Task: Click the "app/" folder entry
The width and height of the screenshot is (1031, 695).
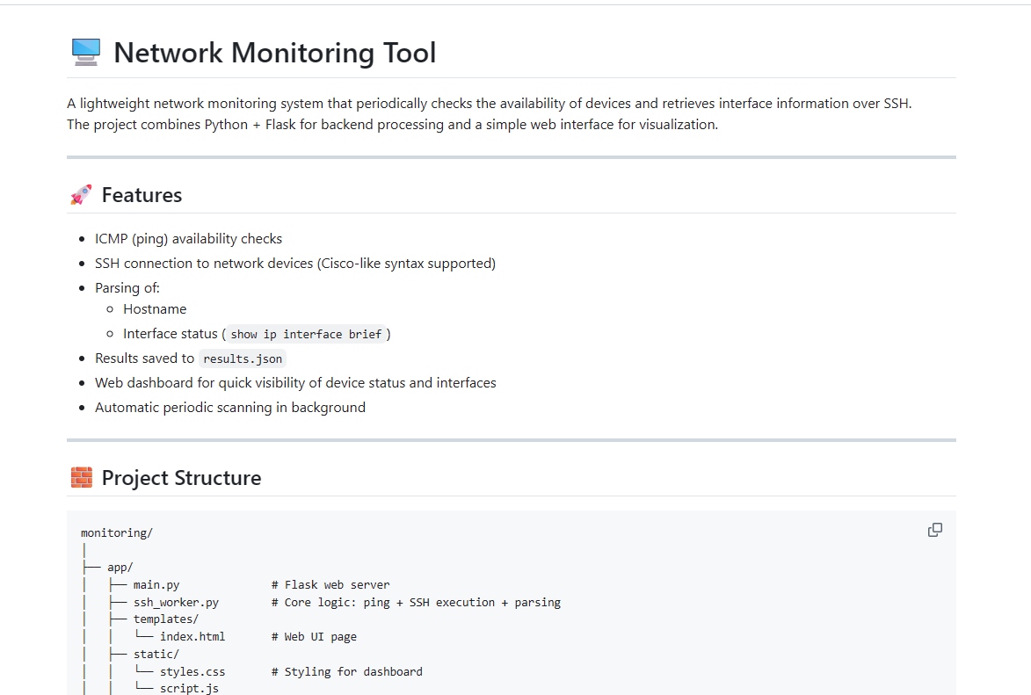Action: [120, 567]
